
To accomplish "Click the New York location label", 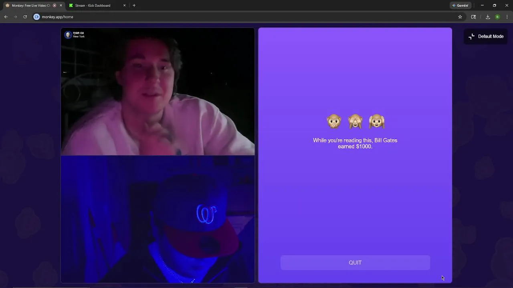I will pos(79,36).
